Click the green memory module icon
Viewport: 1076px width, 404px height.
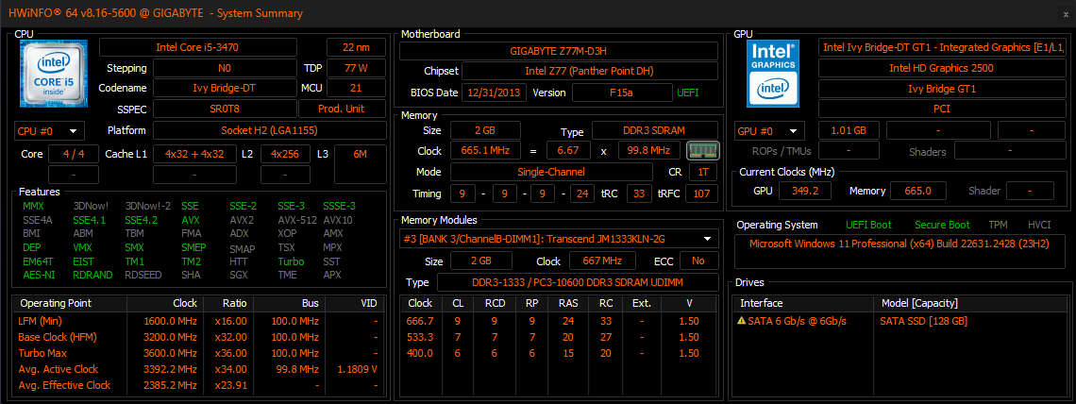[x=701, y=150]
